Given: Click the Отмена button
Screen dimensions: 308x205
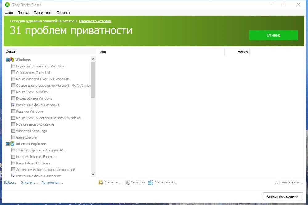Looking at the screenshot, I should click(274, 35).
